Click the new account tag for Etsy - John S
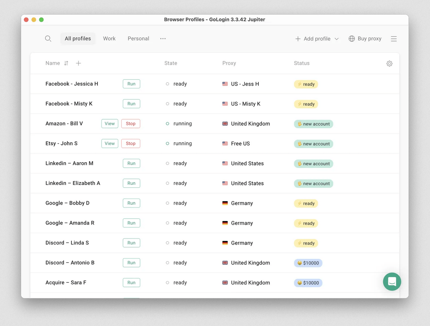This screenshot has height=326, width=430. (313, 144)
